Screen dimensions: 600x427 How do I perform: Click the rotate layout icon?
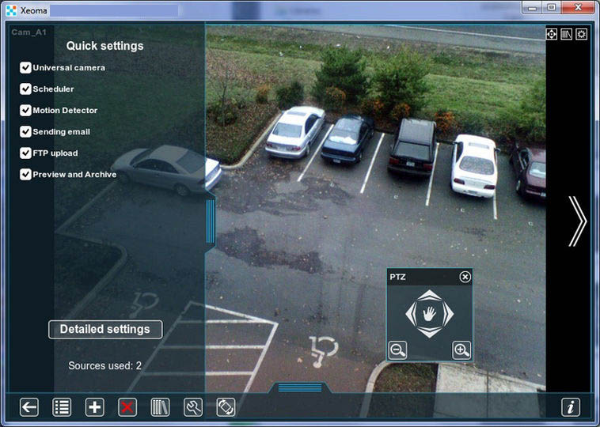(226, 407)
